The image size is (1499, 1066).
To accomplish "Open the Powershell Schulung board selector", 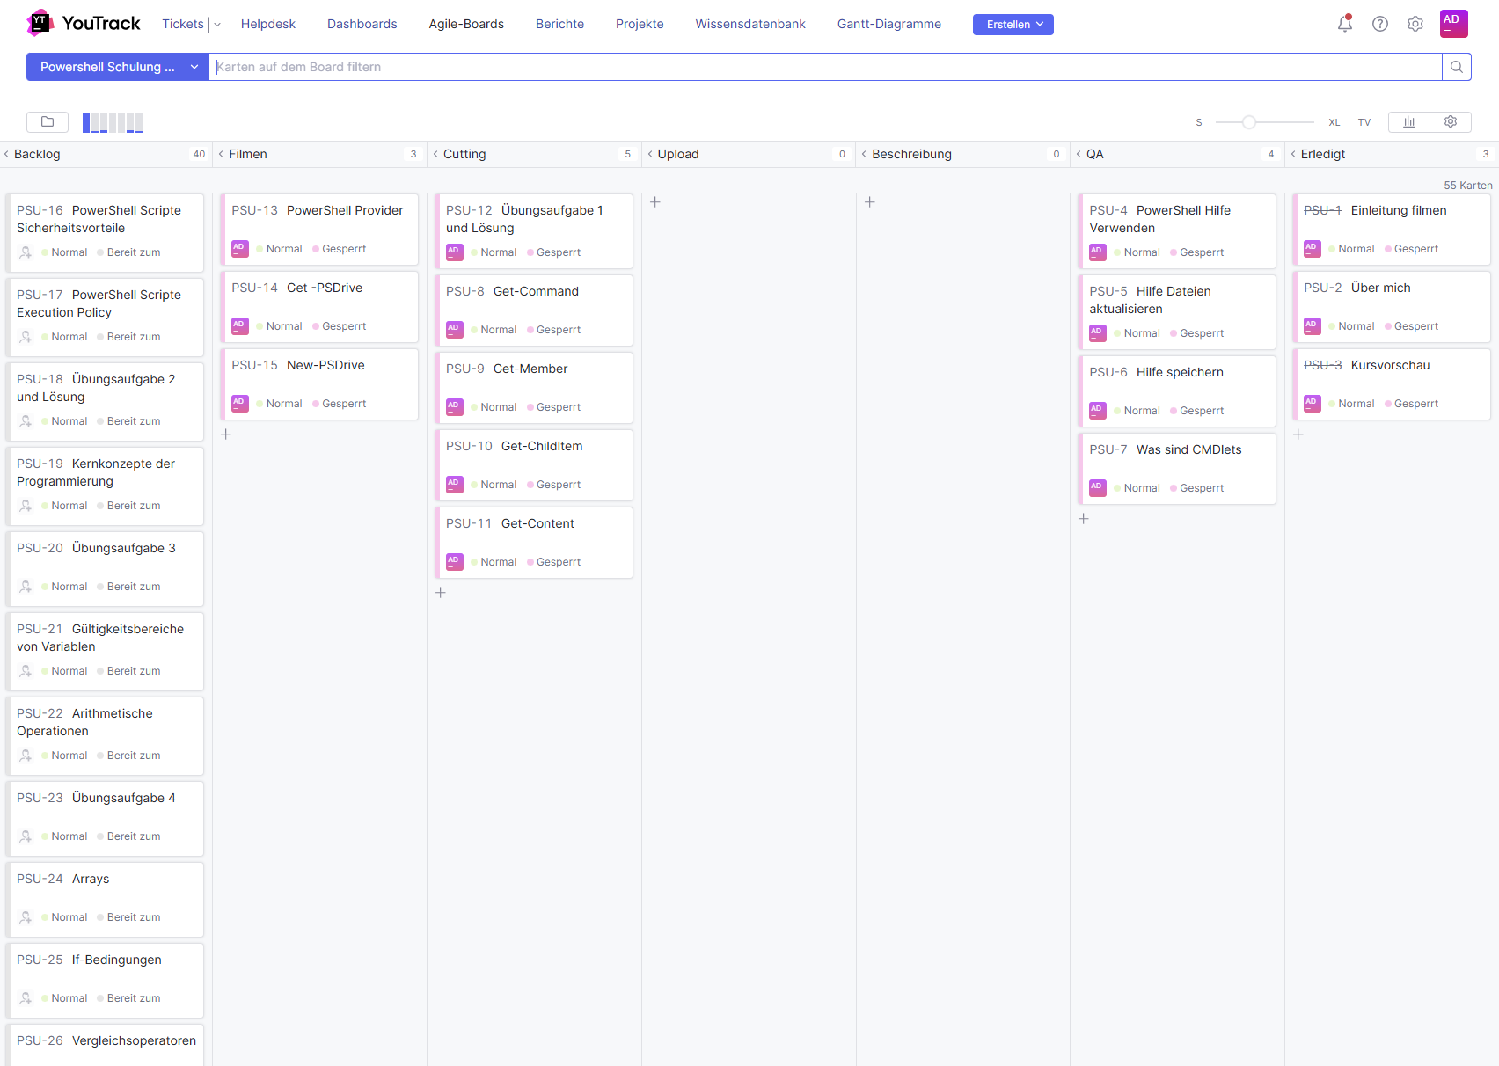I will 118,67.
